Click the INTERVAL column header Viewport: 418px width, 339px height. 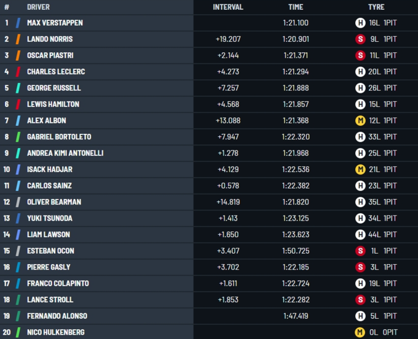(x=228, y=7)
